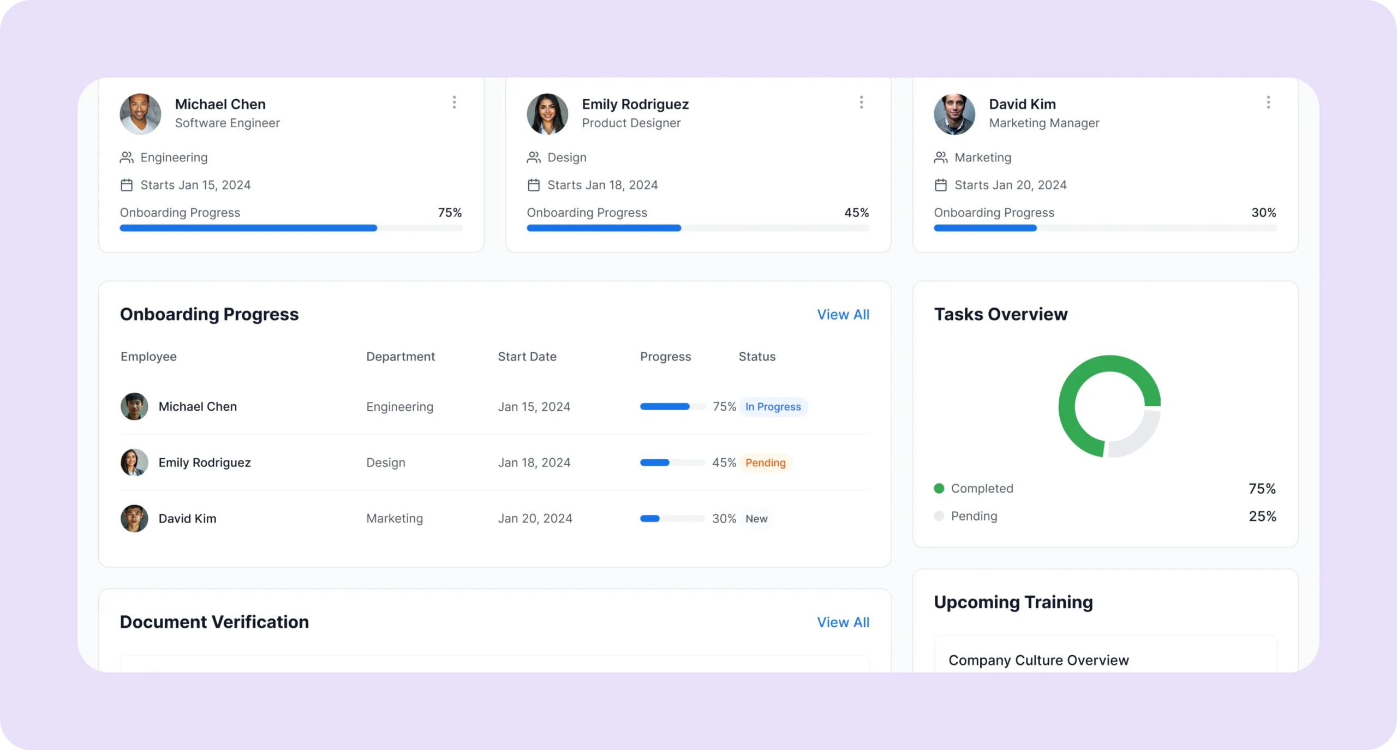This screenshot has height=750, width=1397.
Task: Open View All in Onboarding Progress
Action: (x=843, y=315)
